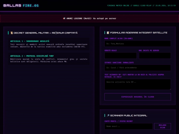The width and height of the screenshot is (179, 134).
Task: Click the Test Scenariu RP question label
Action: 134,76
